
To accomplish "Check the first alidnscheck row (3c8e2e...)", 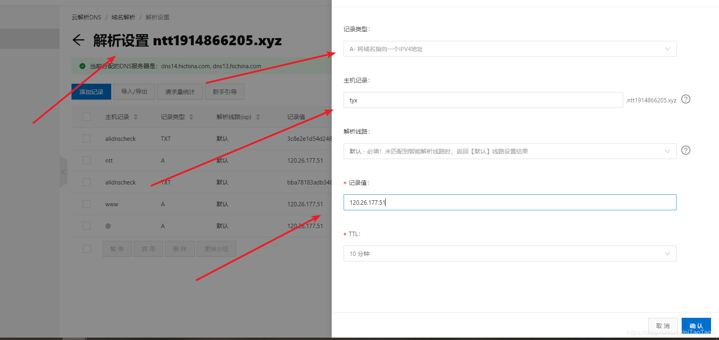I will point(87,138).
